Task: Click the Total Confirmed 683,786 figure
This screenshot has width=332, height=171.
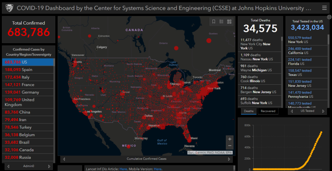Action: click(x=29, y=32)
